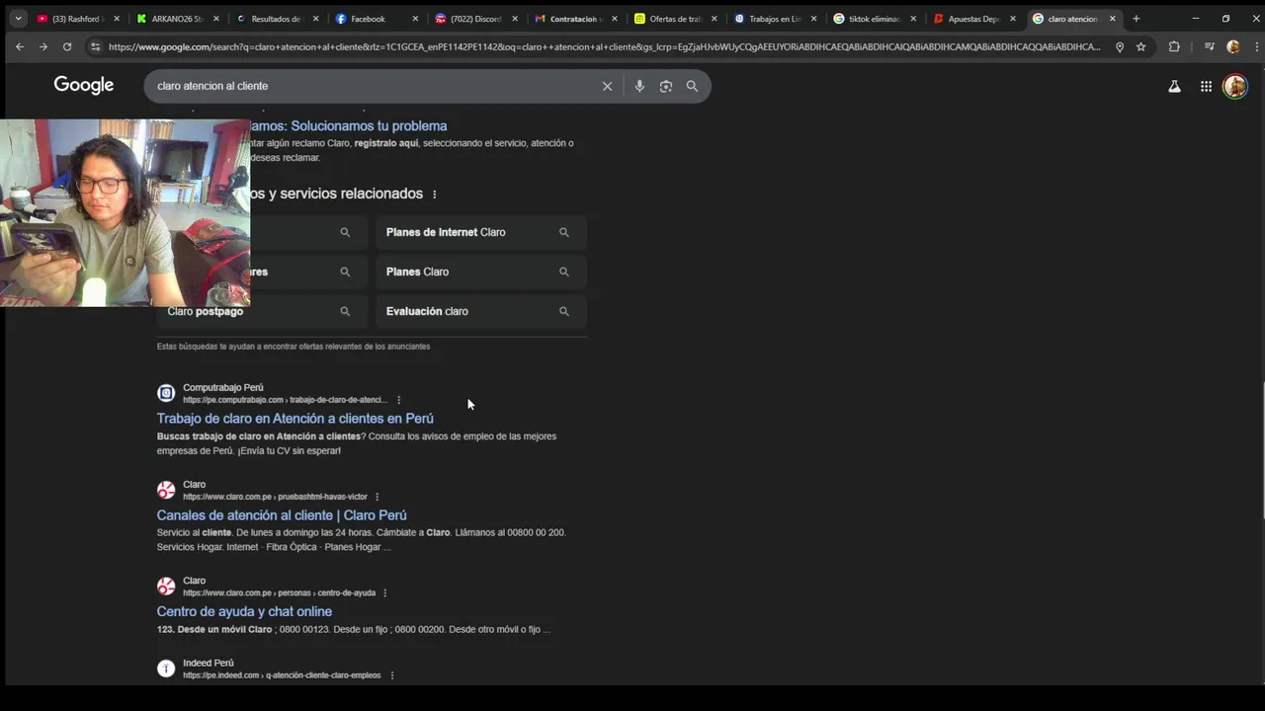
Task: Click magnifier icon on Evaluación claro
Action: 564,311
